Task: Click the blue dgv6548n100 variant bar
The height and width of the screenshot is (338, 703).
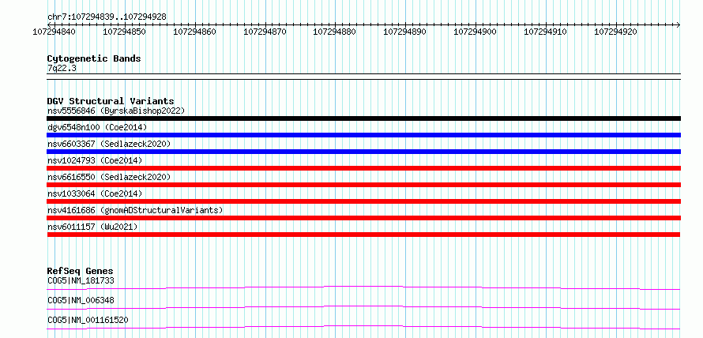Action: tap(363, 135)
